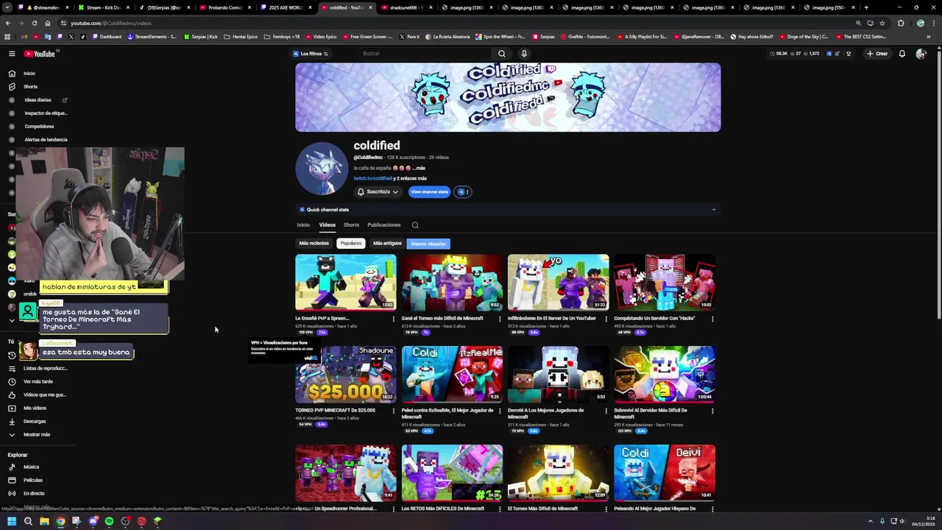
Task: Click the Windows Start button
Action: pyautogui.click(x=12, y=521)
